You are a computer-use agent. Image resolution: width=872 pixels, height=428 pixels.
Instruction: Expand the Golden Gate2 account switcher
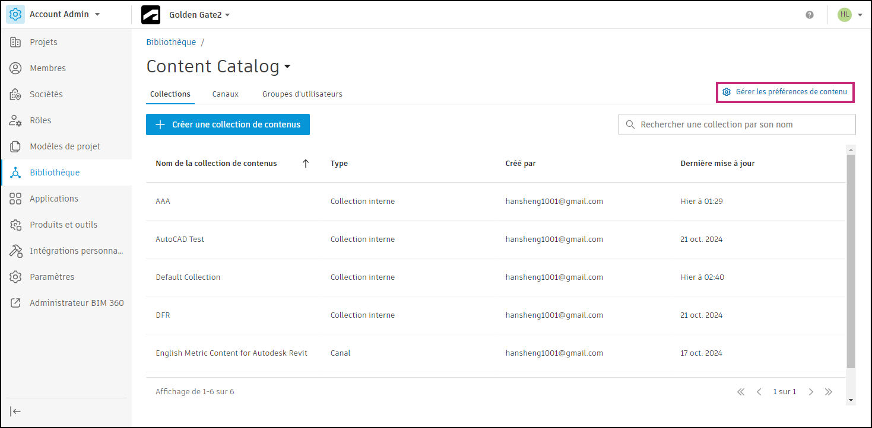(199, 15)
